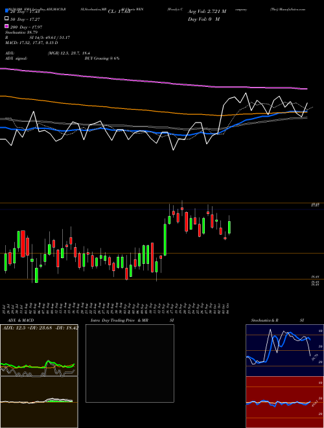324x428 pixels.
Task: Click the 'Intra Day Trading Price & MR' title
Action: pyautogui.click(x=119, y=320)
